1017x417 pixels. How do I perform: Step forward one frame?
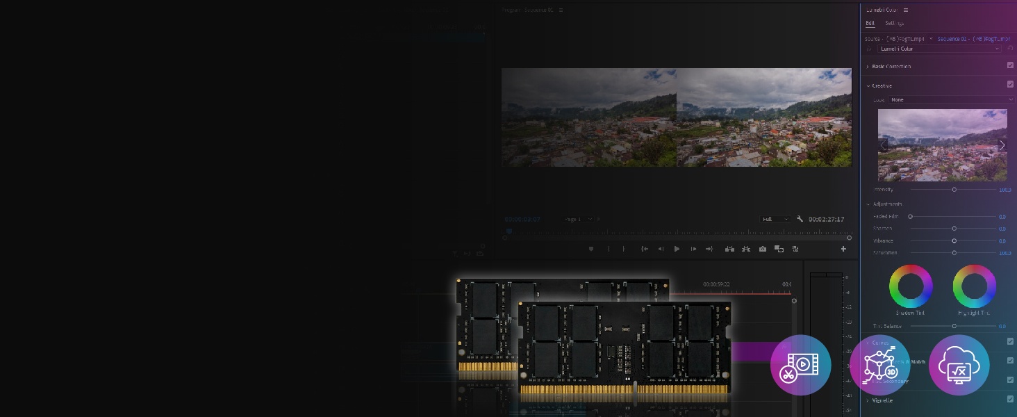[693, 249]
